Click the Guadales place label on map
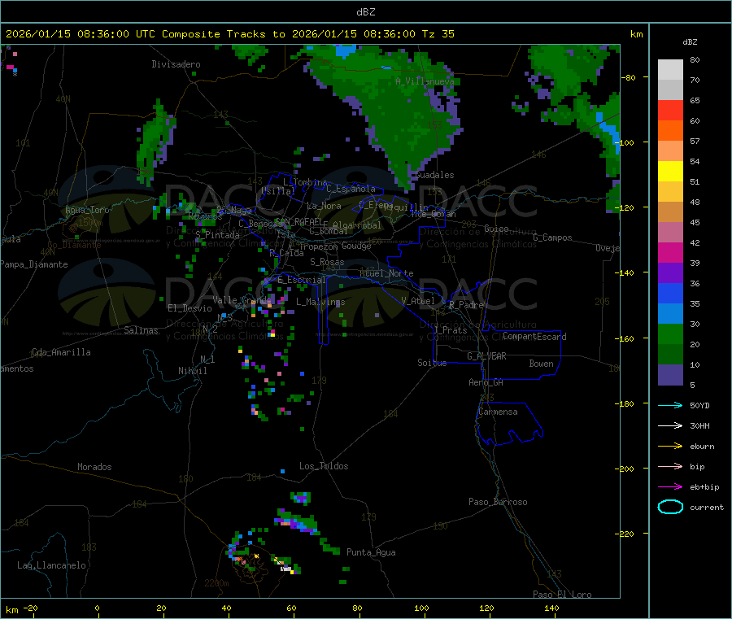Image resolution: width=732 pixels, height=619 pixels. click(x=434, y=175)
